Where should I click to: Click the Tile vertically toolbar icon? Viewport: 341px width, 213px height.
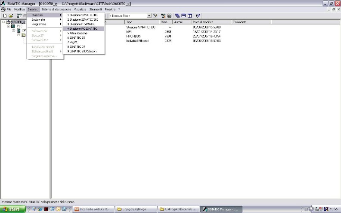(189, 15)
